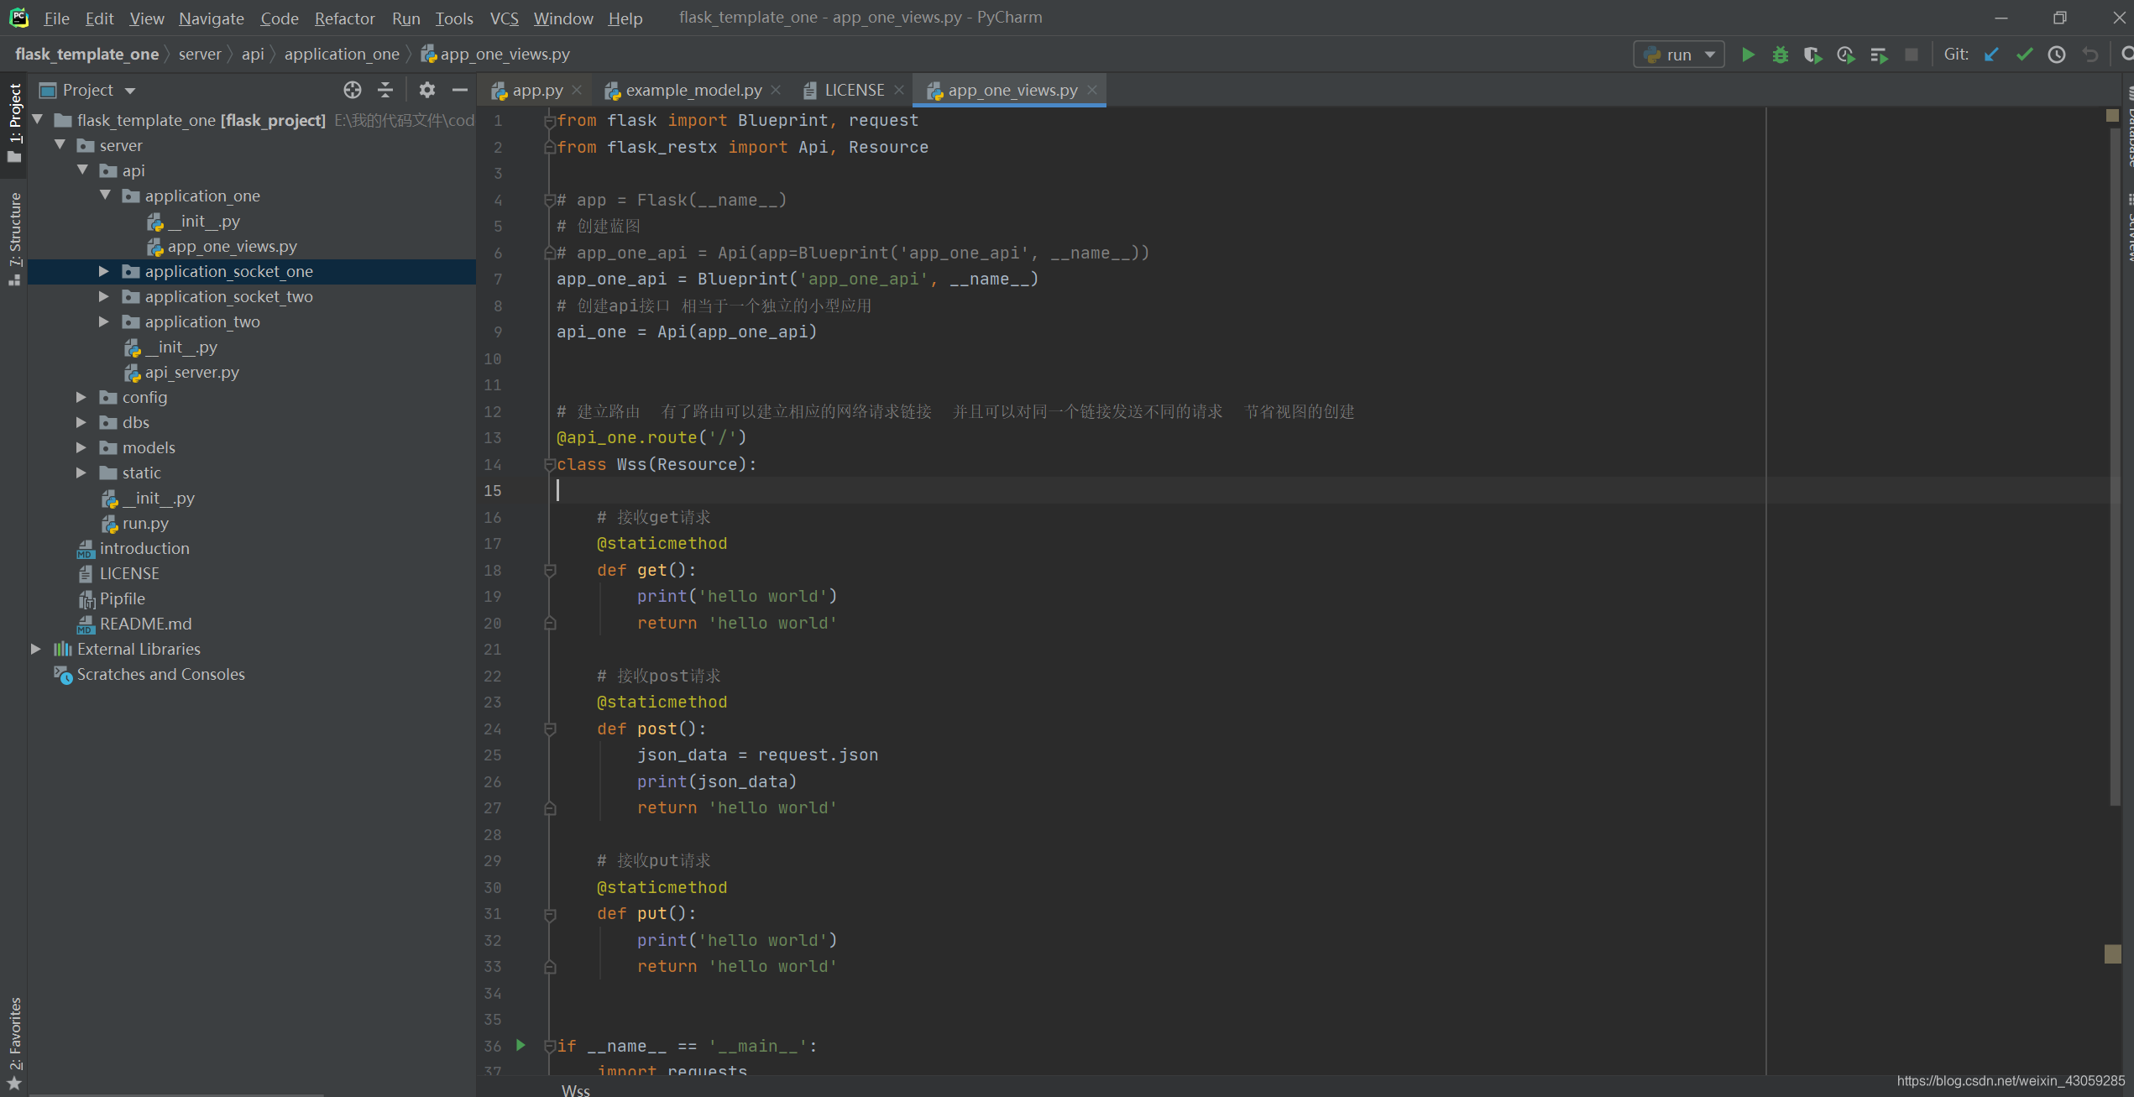The image size is (2134, 1097).
Task: Click run gutter arrow beside line 36
Action: pyautogui.click(x=520, y=1045)
